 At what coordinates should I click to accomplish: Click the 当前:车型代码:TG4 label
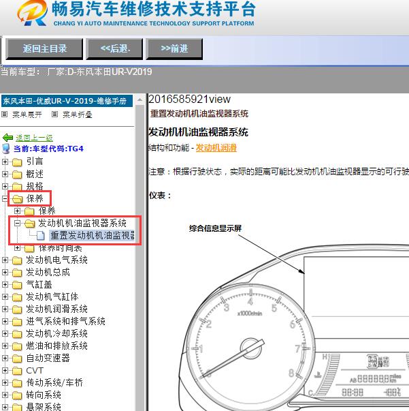(48, 149)
